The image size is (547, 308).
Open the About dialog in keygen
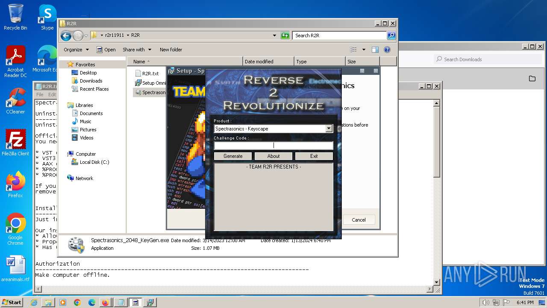coord(273,156)
